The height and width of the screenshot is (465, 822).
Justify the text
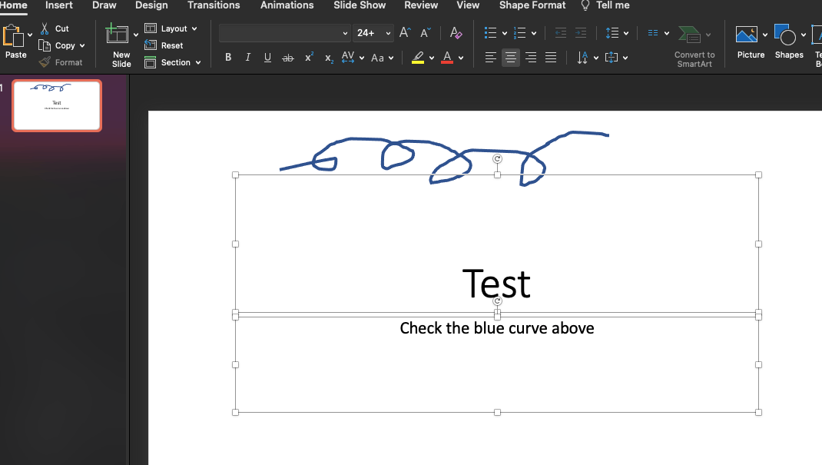(x=551, y=57)
